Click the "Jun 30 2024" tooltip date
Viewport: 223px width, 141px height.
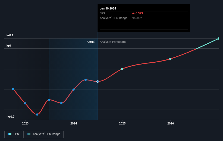(108, 8)
